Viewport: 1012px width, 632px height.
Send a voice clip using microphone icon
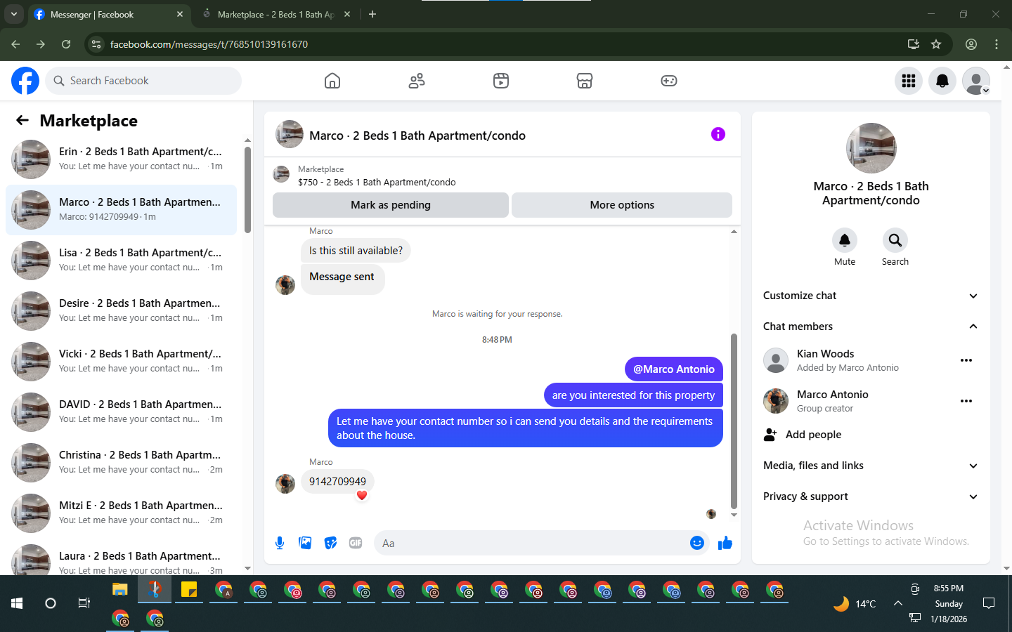point(280,543)
